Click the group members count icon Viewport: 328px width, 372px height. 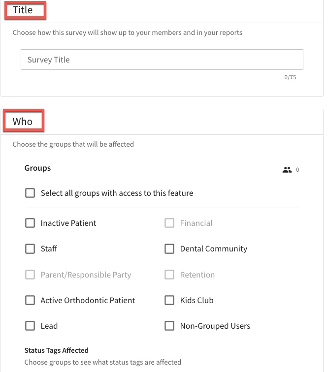(287, 170)
